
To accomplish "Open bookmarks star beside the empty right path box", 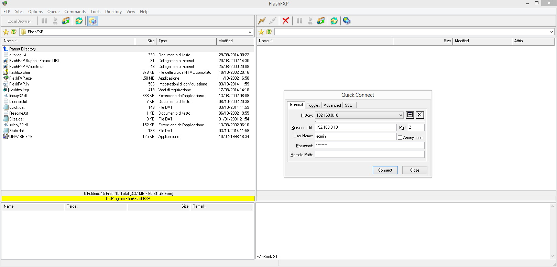I will tap(261, 32).
